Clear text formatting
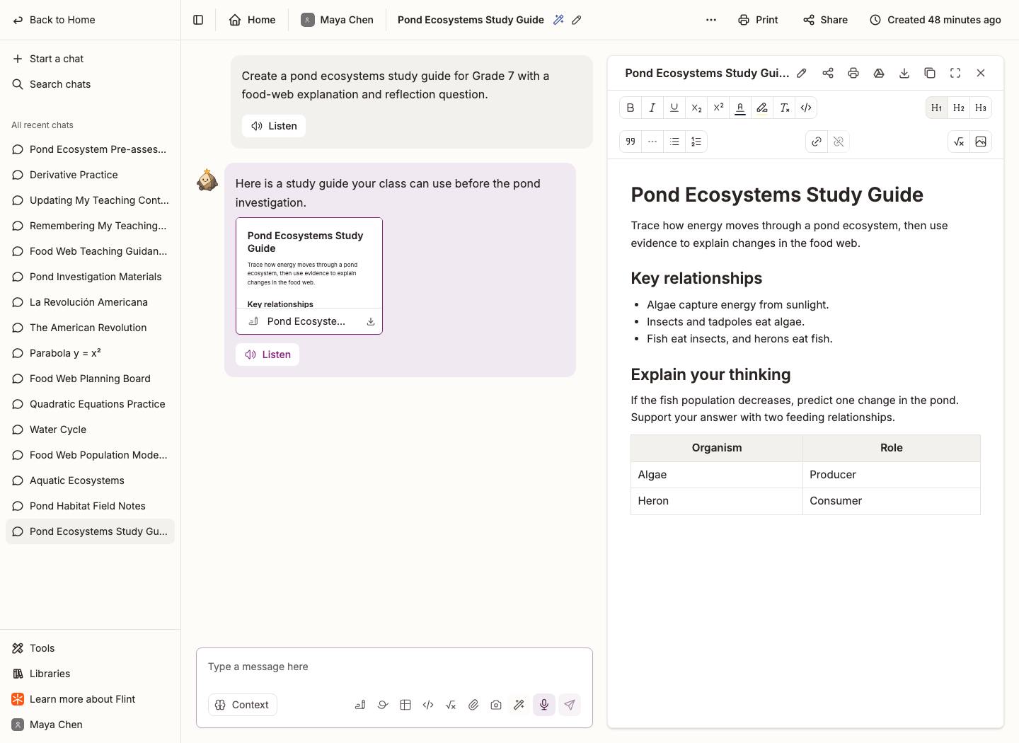The image size is (1019, 743). click(x=784, y=108)
